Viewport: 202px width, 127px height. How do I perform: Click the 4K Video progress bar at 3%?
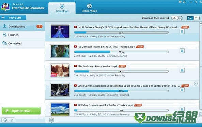coord(121,110)
